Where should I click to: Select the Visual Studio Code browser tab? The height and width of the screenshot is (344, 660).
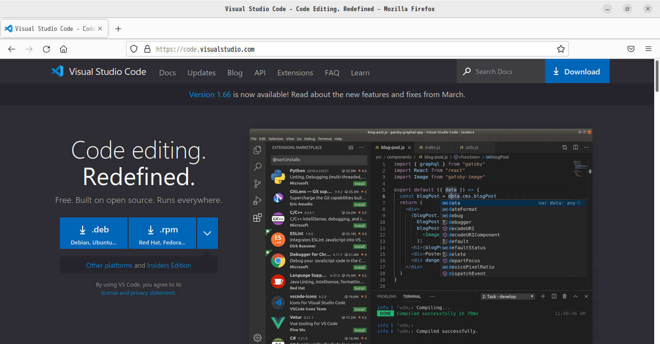[x=54, y=29]
